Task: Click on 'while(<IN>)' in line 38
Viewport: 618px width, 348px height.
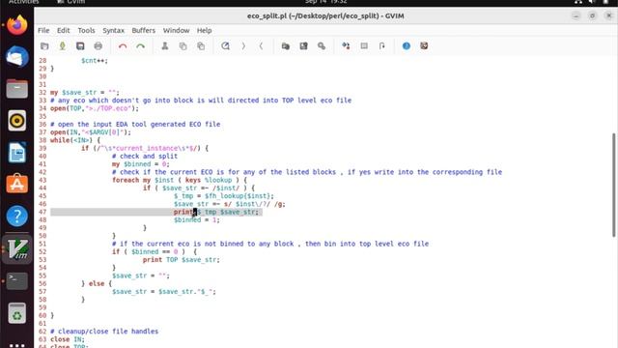Action: [71, 140]
